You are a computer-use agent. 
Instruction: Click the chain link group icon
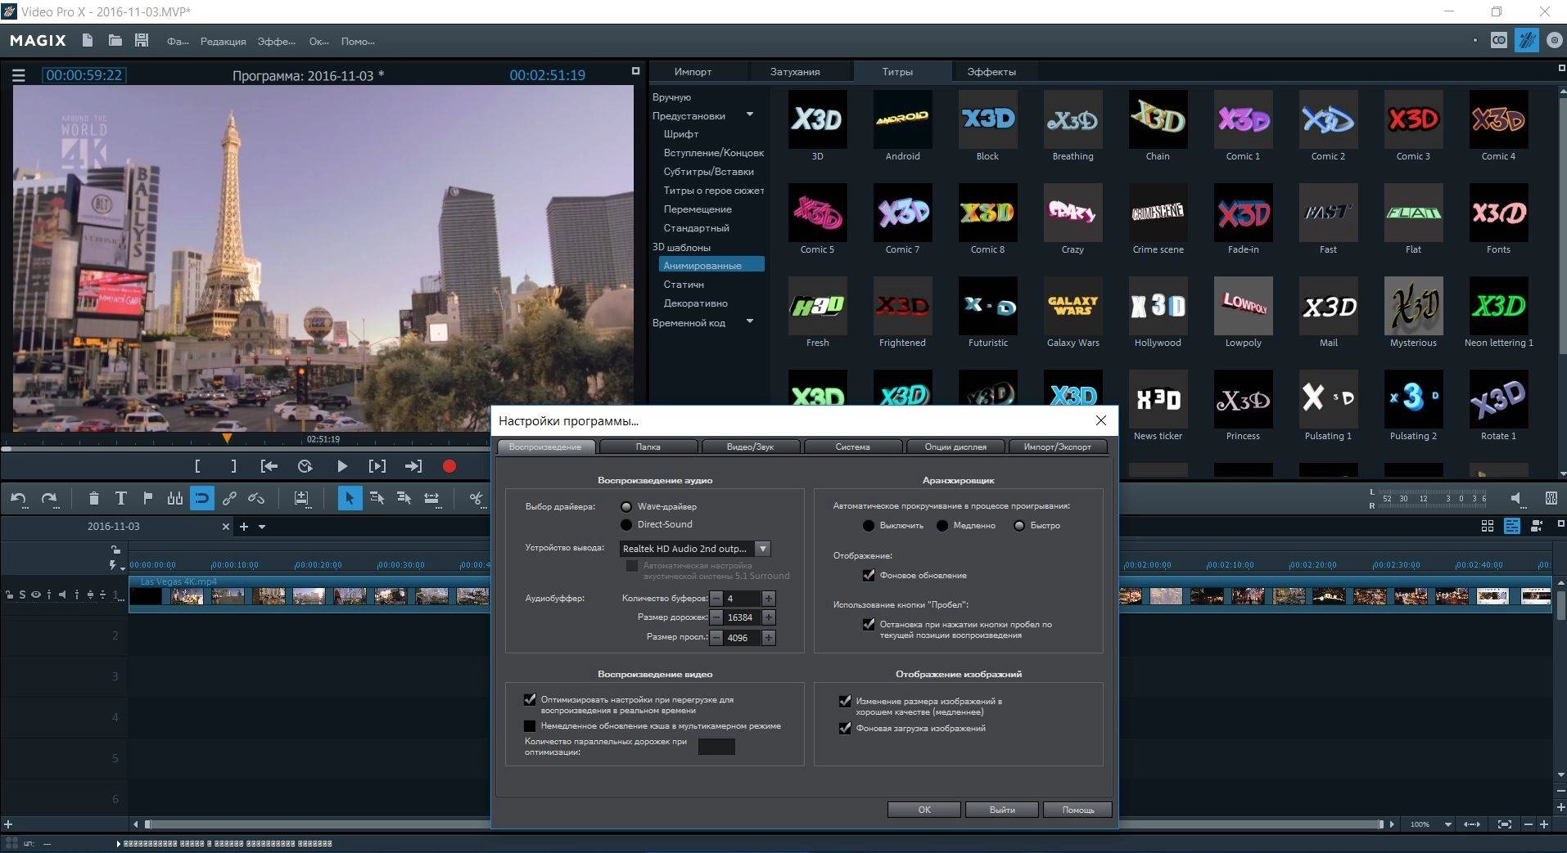coord(229,498)
